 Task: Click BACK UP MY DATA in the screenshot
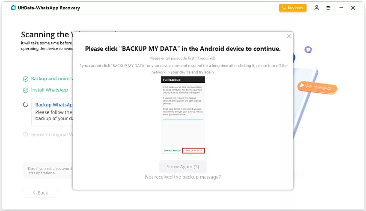[x=193, y=151]
